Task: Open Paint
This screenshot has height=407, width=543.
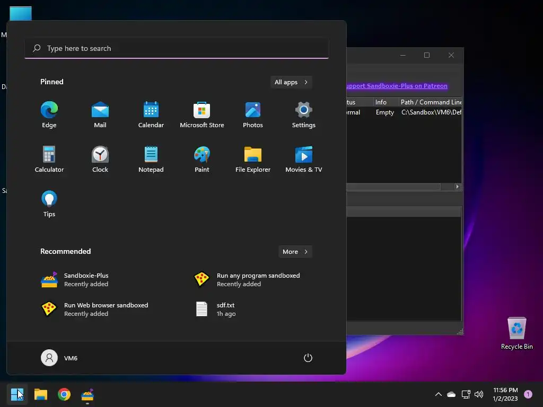Action: (202, 159)
